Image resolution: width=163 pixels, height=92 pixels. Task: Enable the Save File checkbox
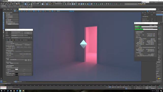(x=24, y=36)
